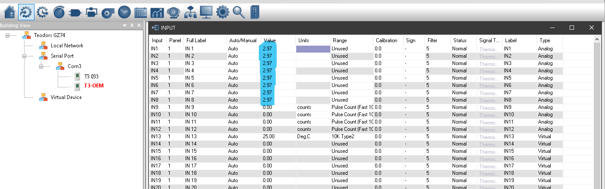This screenshot has width=605, height=189.
Task: Open the trend chart toolbar icon
Action: click(157, 12)
